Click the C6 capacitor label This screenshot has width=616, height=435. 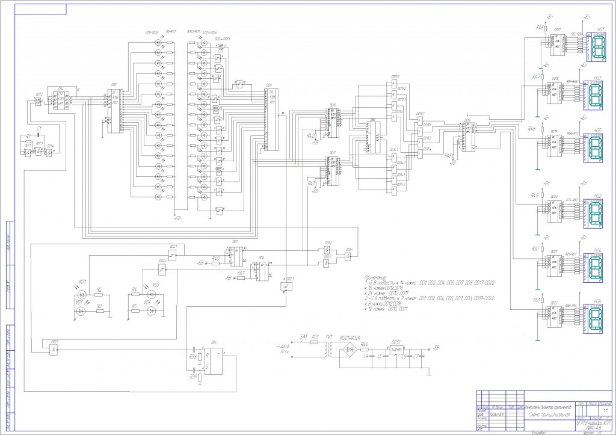point(404,356)
